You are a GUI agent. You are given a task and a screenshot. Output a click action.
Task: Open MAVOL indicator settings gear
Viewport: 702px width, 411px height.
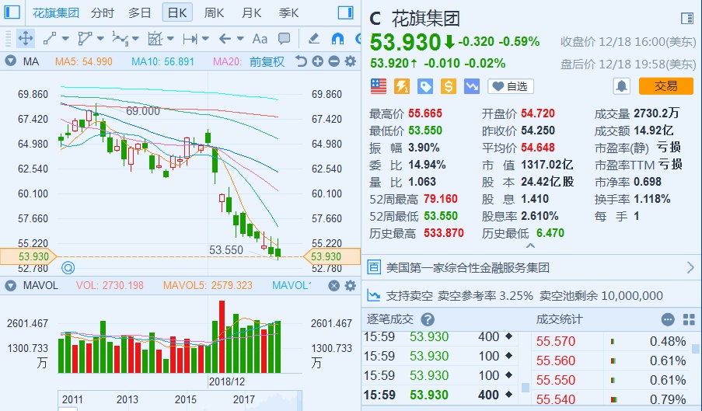tap(351, 285)
